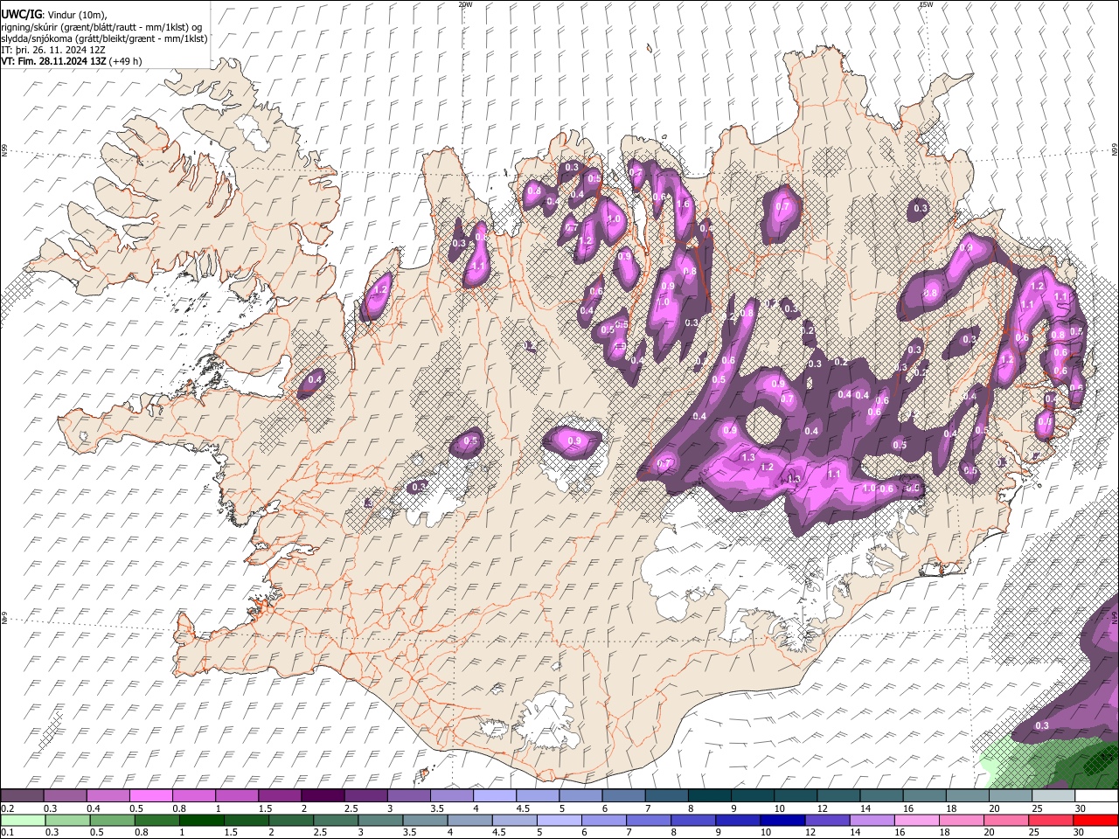Choose the upper legend swatch labeled 1.5
The width and height of the screenshot is (1119, 839).
pos(280,795)
